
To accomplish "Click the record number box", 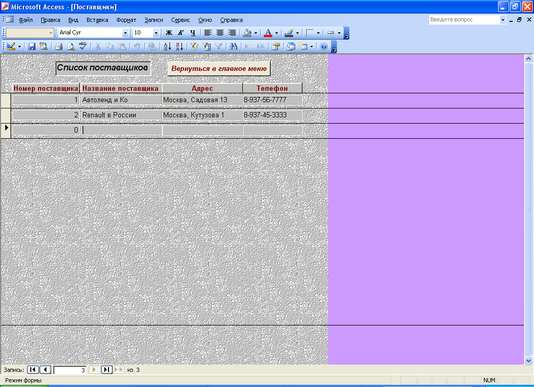I will [x=70, y=370].
